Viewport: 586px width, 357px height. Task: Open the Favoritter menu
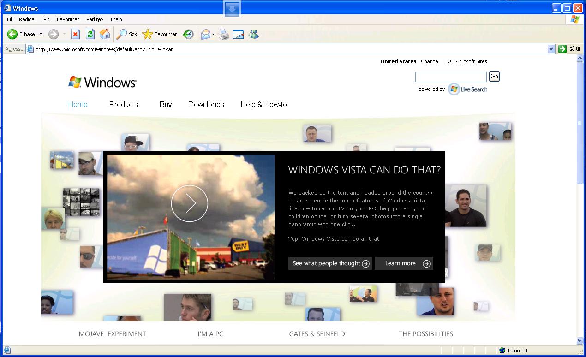[68, 19]
